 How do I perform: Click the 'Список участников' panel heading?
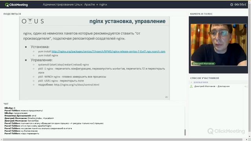pyautogui.click(x=205, y=78)
